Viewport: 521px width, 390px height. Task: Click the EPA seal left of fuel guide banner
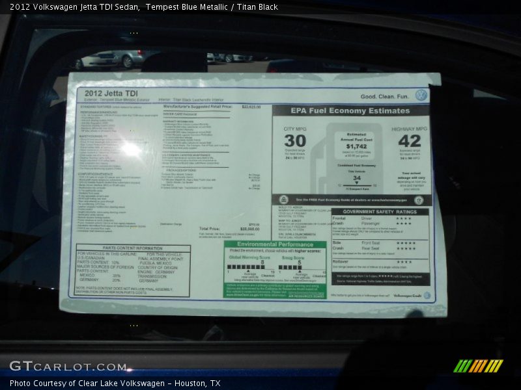click(284, 200)
